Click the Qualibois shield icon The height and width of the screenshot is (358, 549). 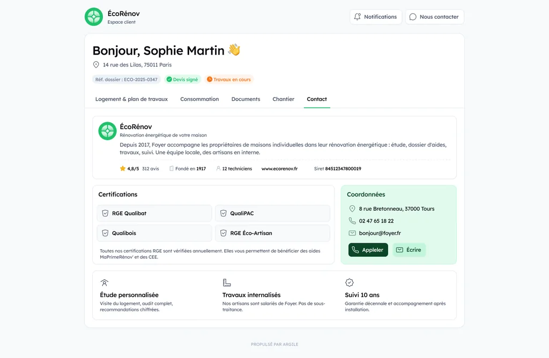click(x=105, y=233)
